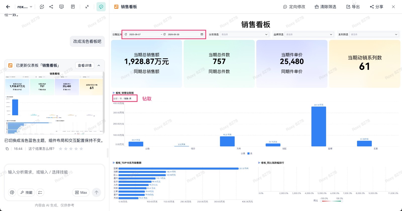
Task: Click the checklist task icon in input box
Action: 40,192
